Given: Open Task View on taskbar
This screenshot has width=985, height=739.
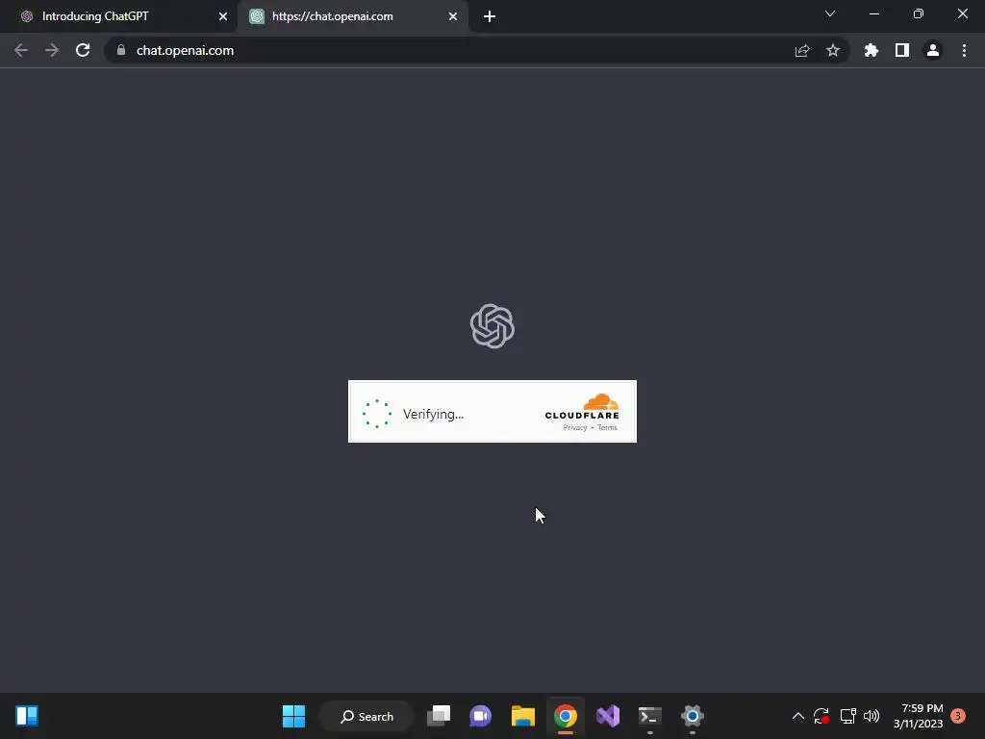Looking at the screenshot, I should click(x=439, y=716).
